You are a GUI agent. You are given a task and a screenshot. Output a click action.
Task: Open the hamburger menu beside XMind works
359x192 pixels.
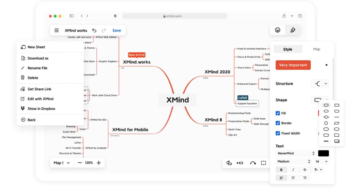pyautogui.click(x=56, y=30)
